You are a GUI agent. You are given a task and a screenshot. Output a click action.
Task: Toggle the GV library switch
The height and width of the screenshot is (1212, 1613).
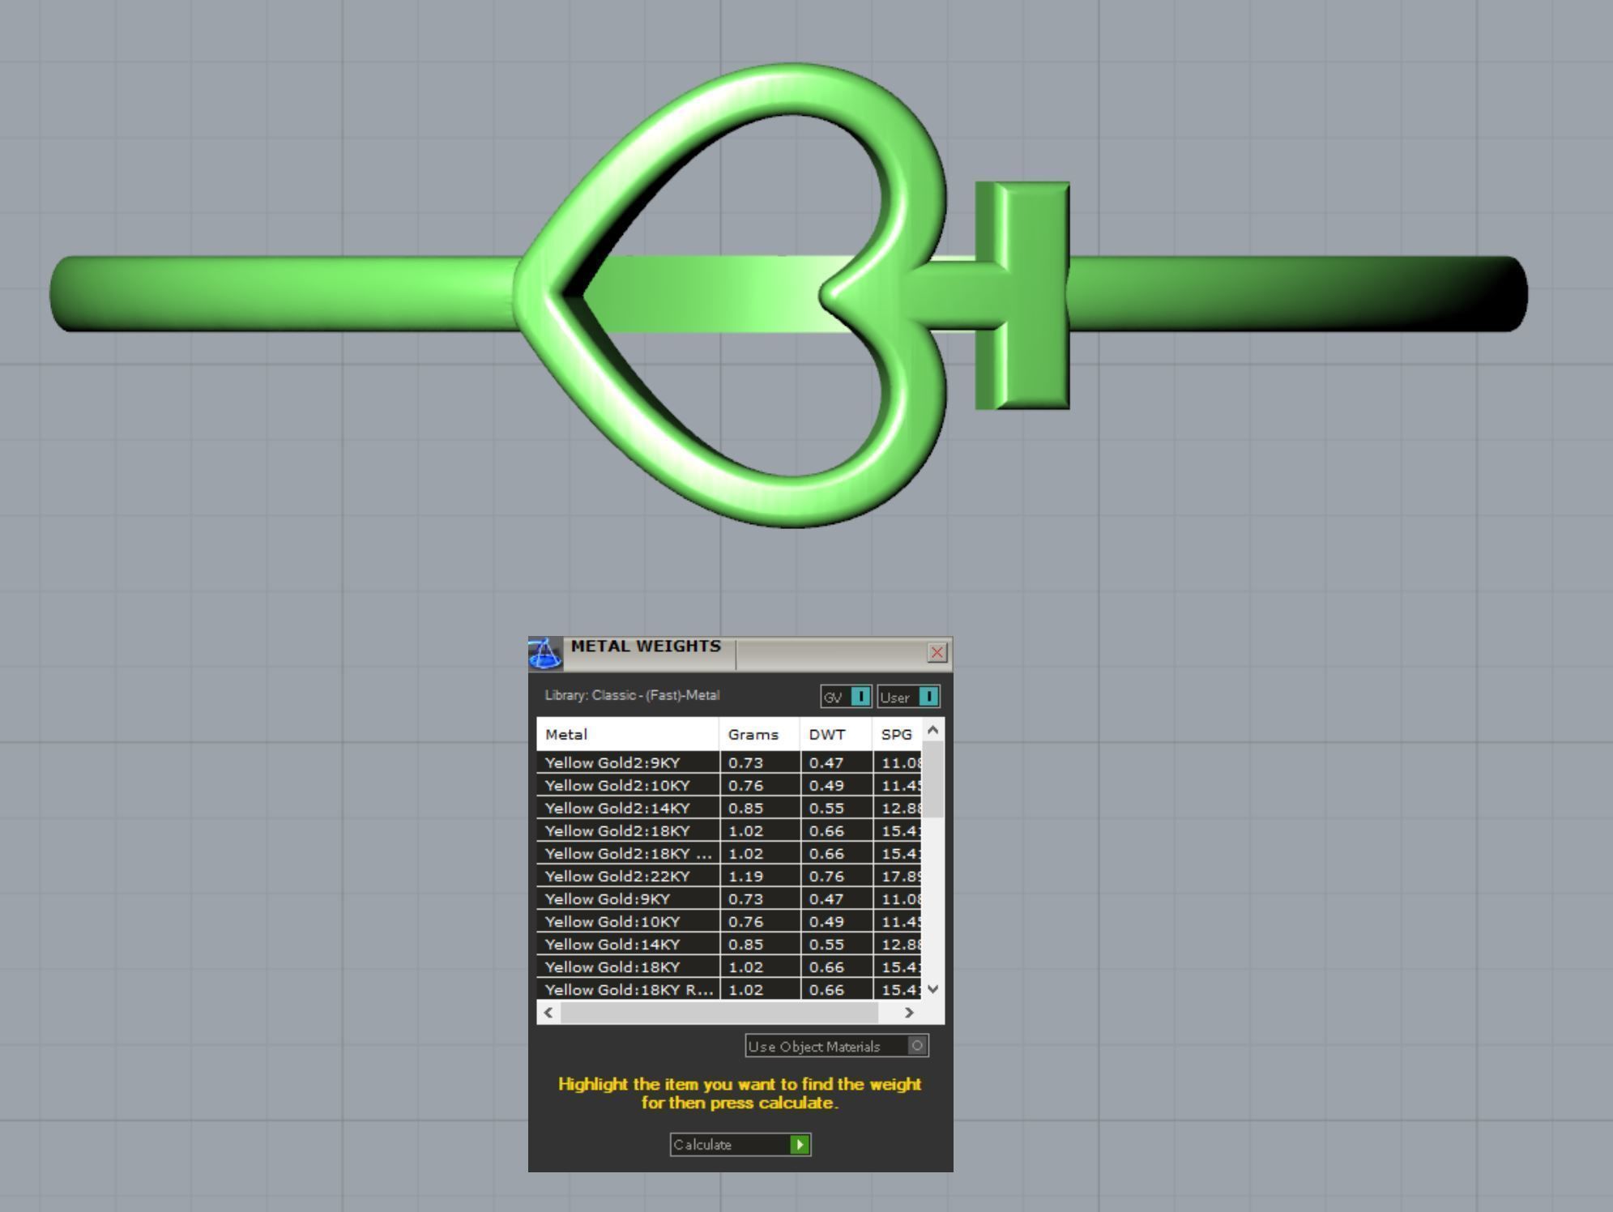(860, 697)
